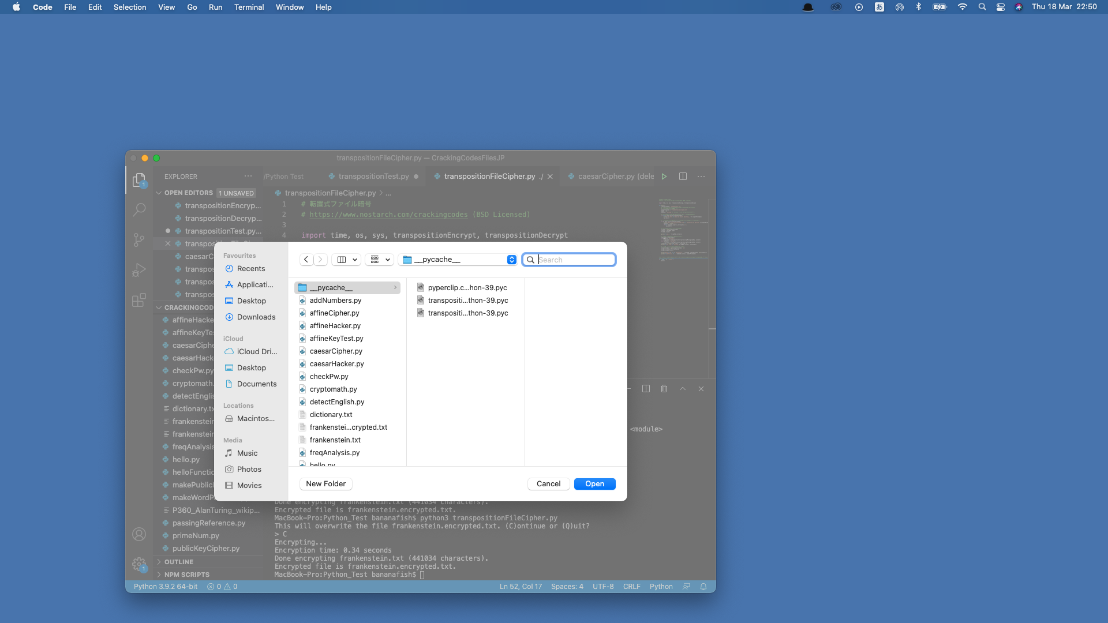Collapse the CRACKINGCODESFILESJP section

[x=159, y=307]
